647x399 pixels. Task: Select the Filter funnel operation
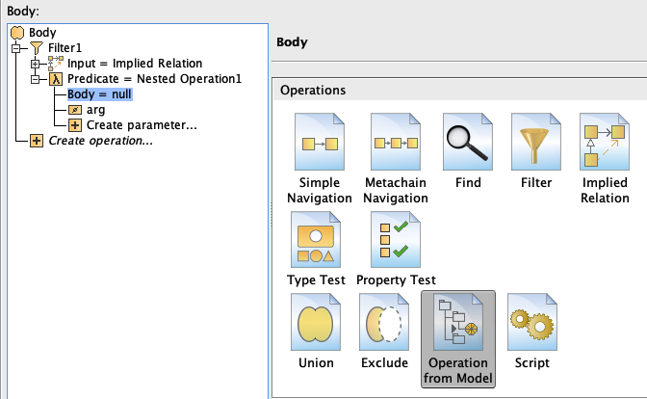[536, 144]
